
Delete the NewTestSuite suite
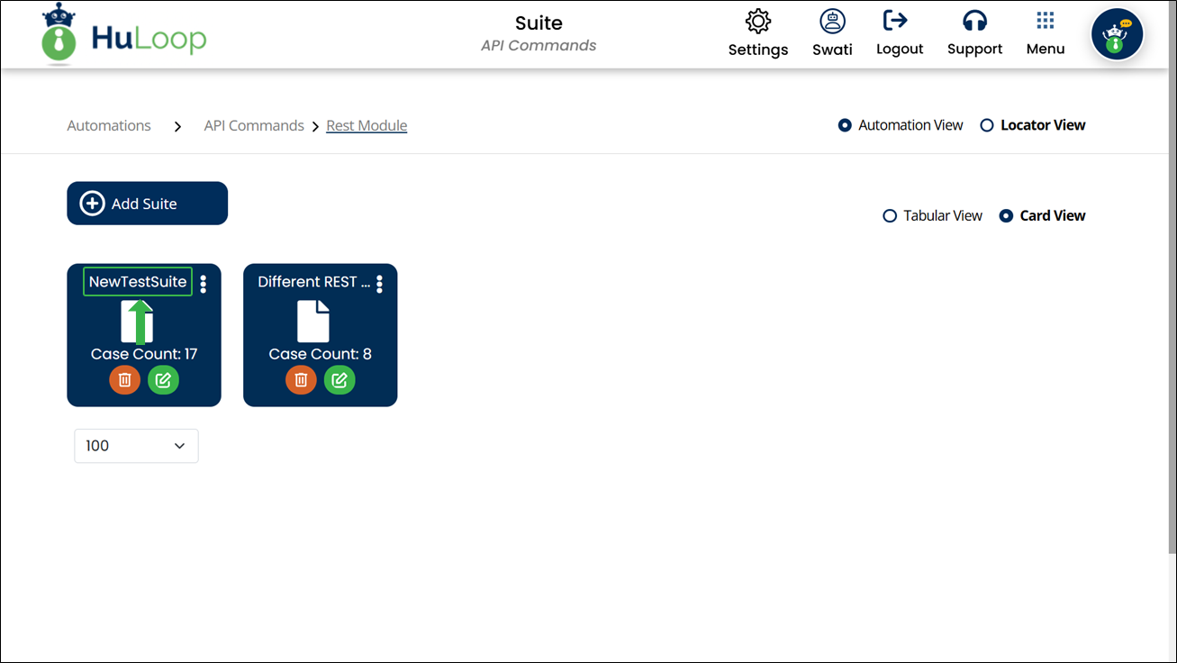pos(124,380)
